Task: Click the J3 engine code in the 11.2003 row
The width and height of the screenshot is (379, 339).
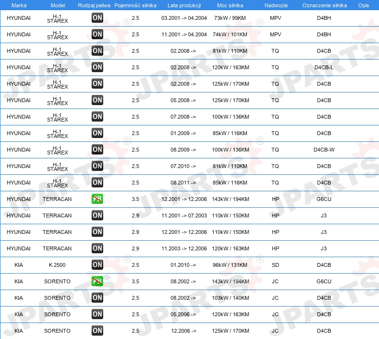Action: 324,248
